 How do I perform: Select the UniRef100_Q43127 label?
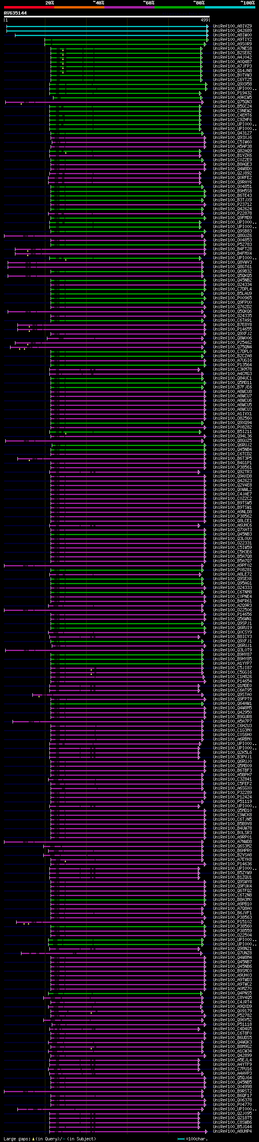tap(232, 133)
